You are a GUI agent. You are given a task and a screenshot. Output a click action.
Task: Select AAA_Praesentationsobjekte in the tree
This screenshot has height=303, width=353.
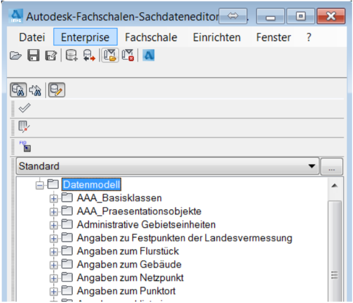click(x=139, y=211)
